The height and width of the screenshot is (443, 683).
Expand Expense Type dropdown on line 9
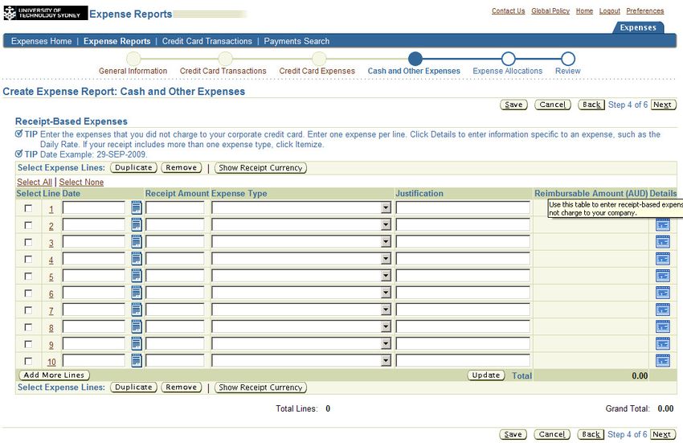point(386,344)
